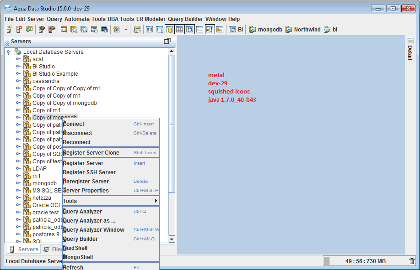
Task: Click the Disconnect server toolbar icon
Action: pos(52,29)
